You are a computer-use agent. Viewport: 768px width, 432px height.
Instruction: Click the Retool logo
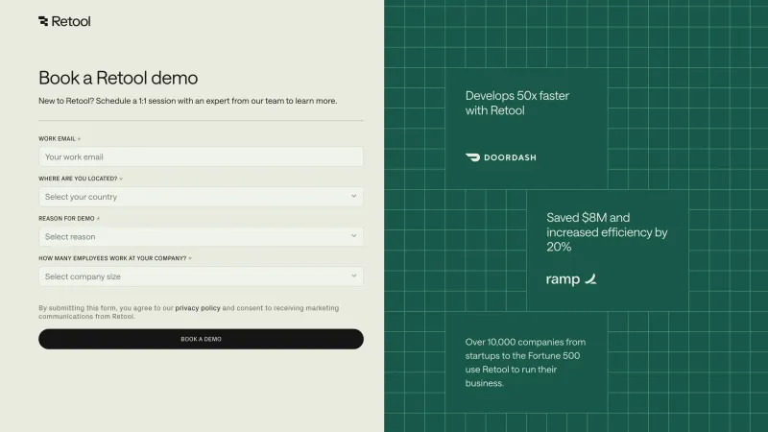[x=64, y=21]
